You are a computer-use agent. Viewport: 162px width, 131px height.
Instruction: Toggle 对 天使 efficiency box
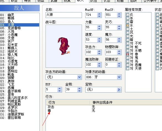pyautogui.click(x=128, y=69)
